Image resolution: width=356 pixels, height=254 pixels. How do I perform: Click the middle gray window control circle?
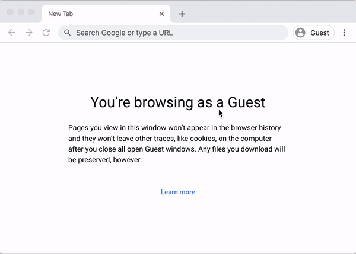point(21,12)
